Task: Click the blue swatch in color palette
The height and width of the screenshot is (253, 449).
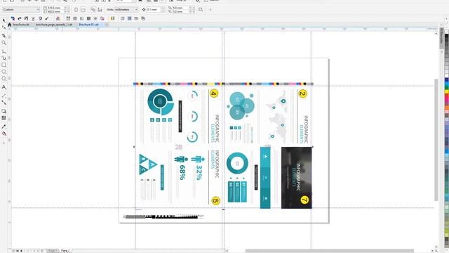Action: pyautogui.click(x=446, y=79)
